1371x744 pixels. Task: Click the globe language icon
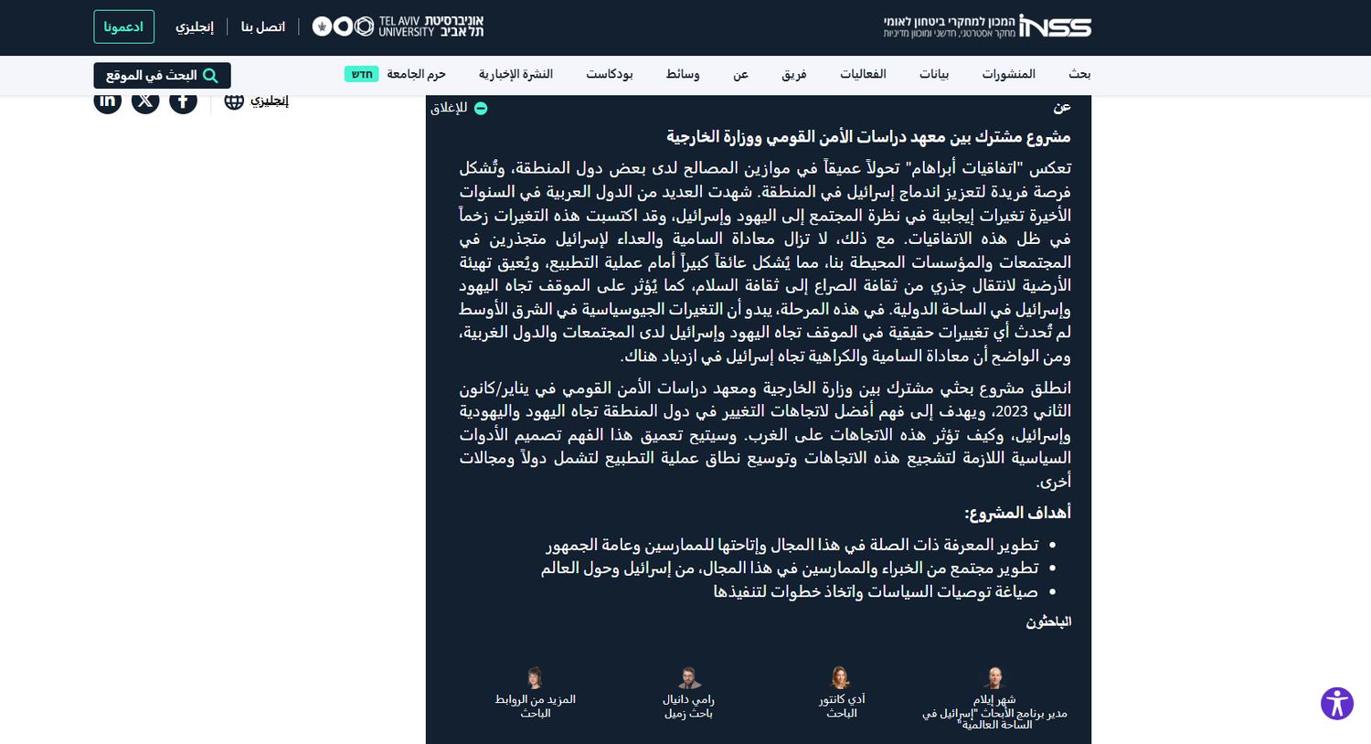click(234, 101)
